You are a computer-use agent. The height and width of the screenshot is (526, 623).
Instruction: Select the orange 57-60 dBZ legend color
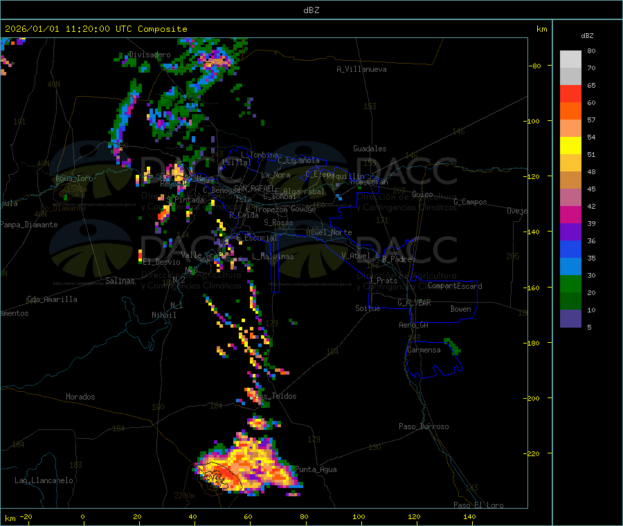click(570, 111)
